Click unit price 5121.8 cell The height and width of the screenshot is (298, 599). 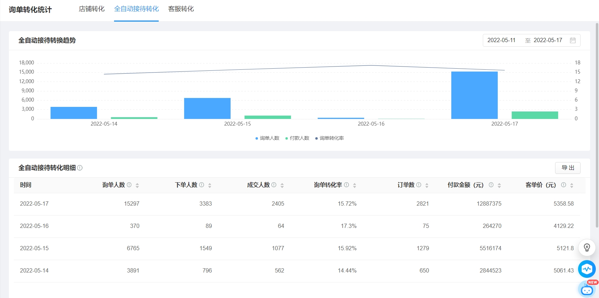(x=565, y=248)
